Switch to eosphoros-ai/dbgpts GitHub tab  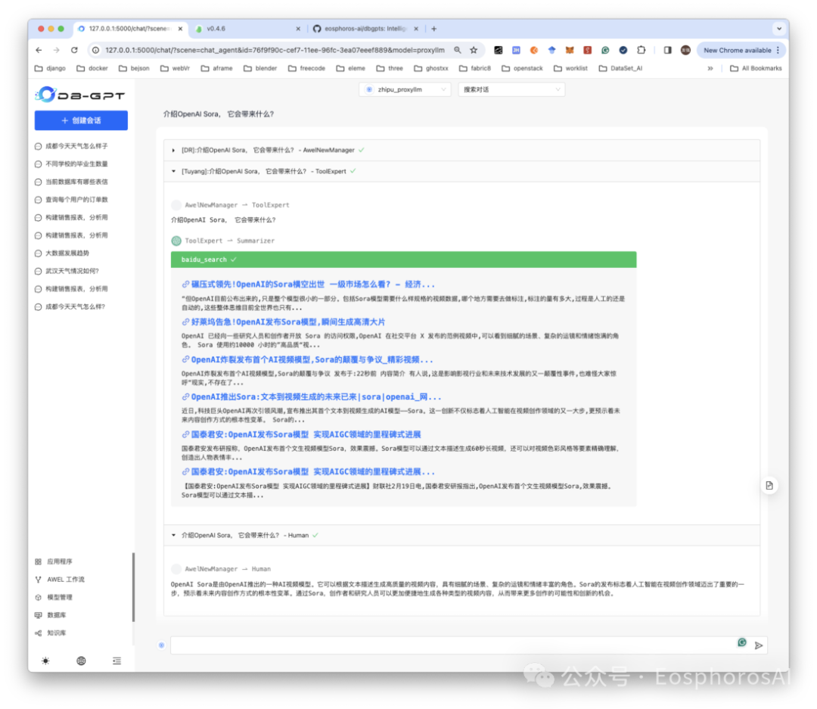[365, 29]
